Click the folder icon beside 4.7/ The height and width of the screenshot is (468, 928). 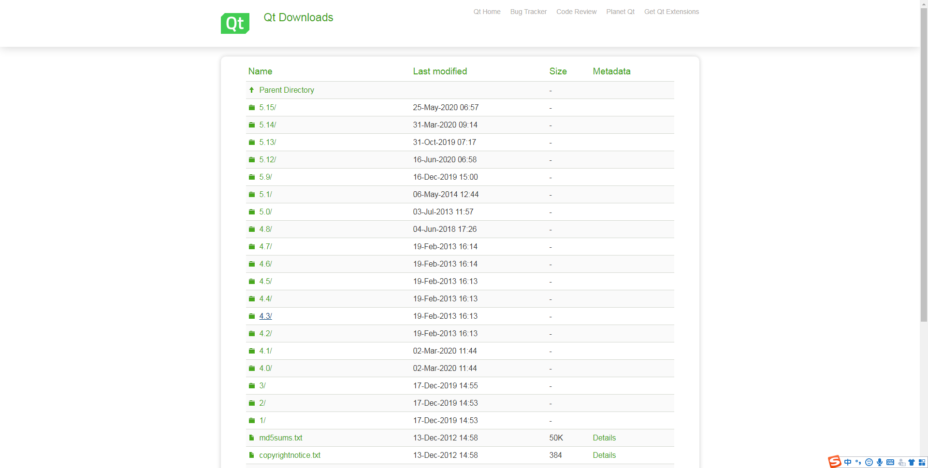251,246
